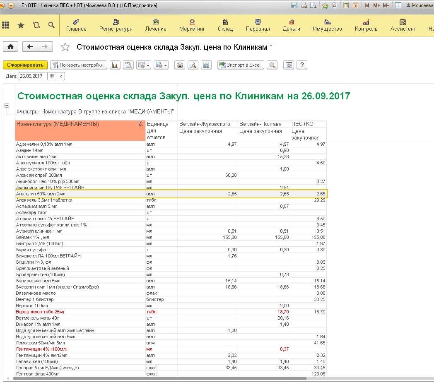Go to the Home page
This screenshot has width=434, height=385.
point(10,46)
